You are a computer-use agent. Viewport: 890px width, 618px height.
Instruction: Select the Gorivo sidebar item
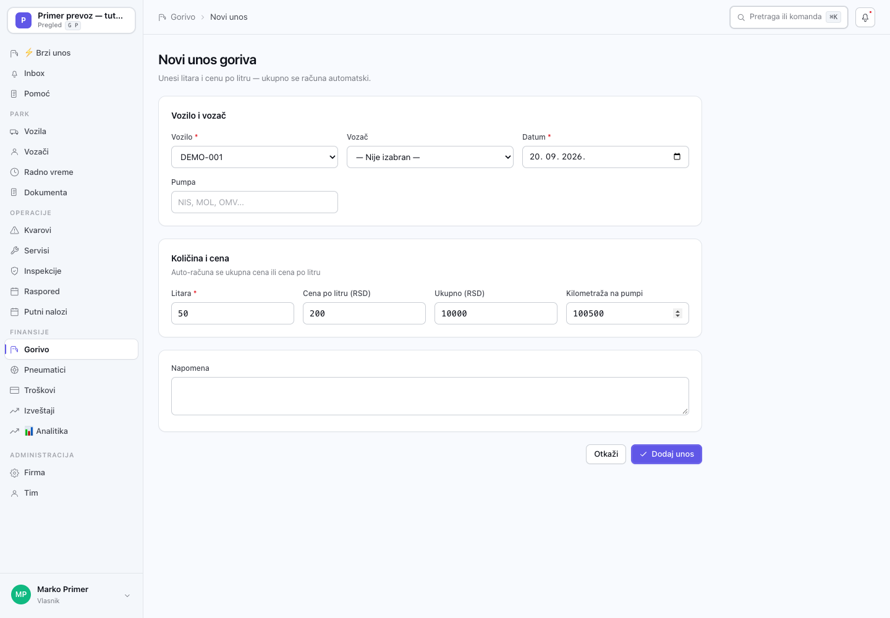[x=72, y=349]
